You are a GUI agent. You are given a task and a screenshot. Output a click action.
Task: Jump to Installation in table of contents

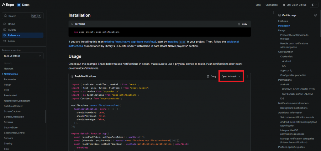[284, 26]
